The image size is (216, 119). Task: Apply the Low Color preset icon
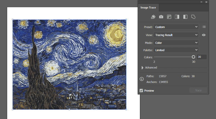[169, 17]
